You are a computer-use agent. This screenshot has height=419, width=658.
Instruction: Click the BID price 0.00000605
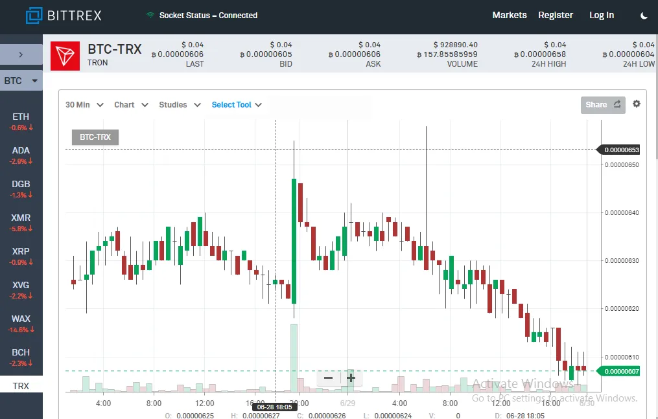click(266, 54)
